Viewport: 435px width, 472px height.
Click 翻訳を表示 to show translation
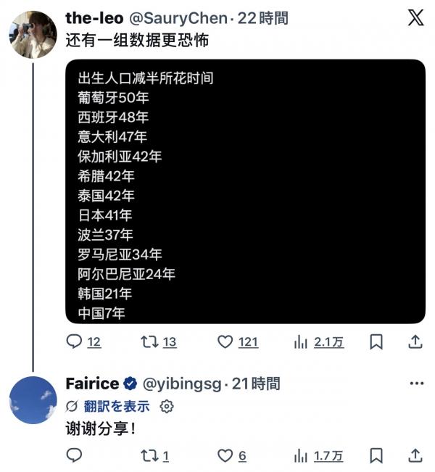pos(116,406)
